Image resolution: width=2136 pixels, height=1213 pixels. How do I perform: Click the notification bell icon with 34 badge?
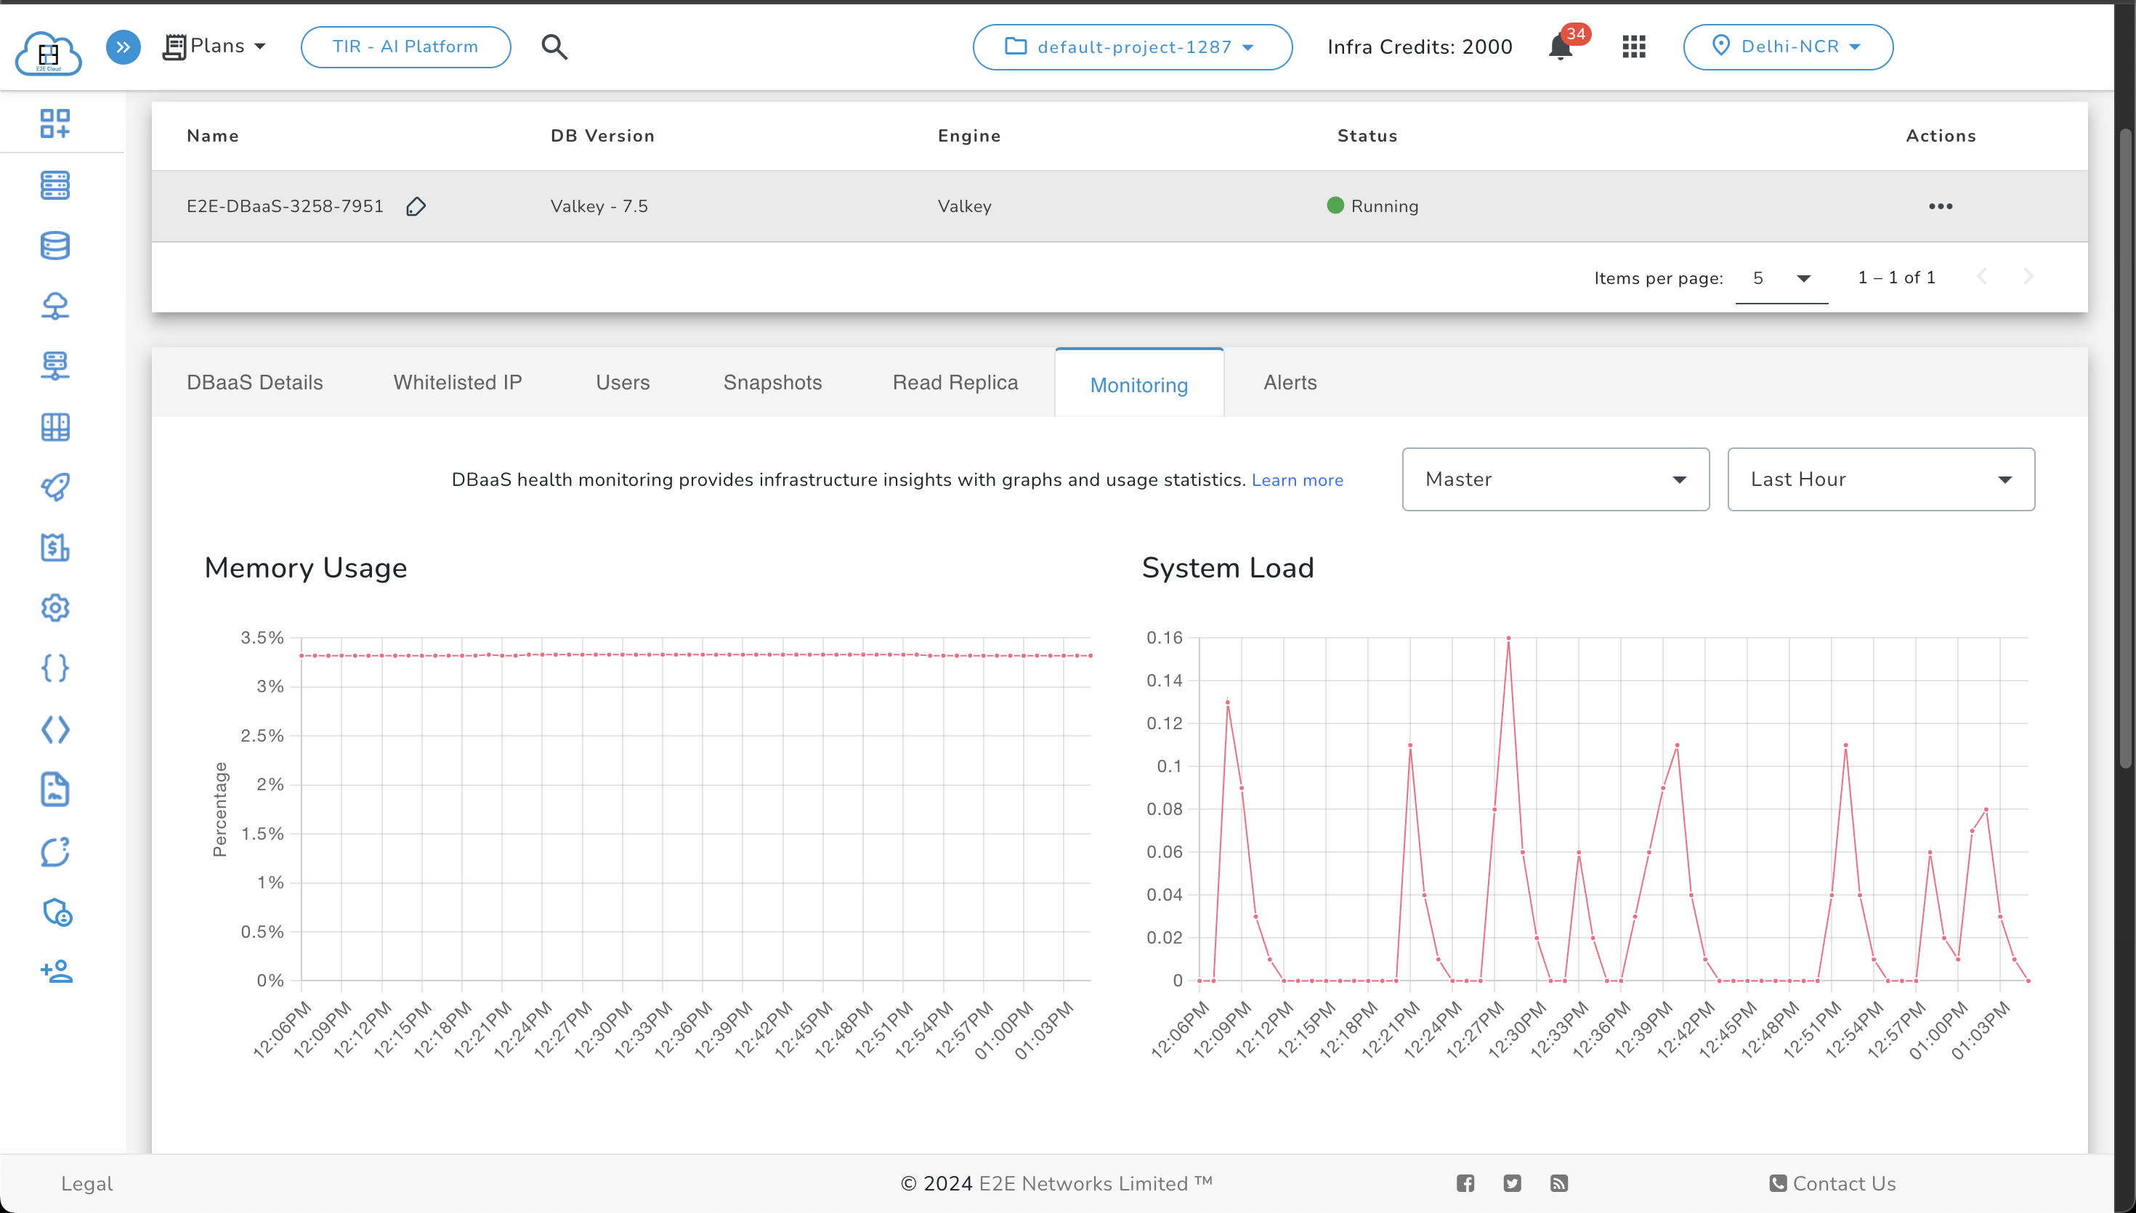tap(1561, 47)
